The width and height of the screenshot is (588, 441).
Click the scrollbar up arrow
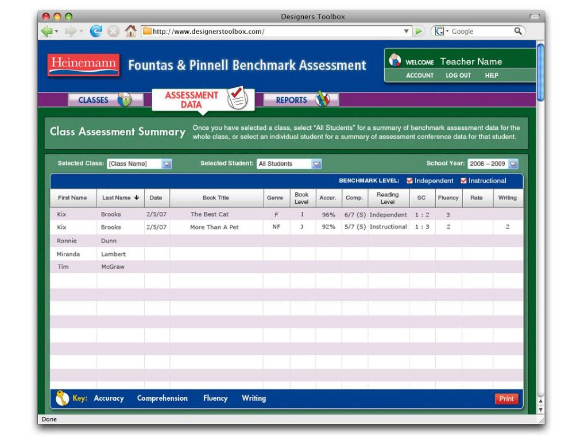coord(540,401)
